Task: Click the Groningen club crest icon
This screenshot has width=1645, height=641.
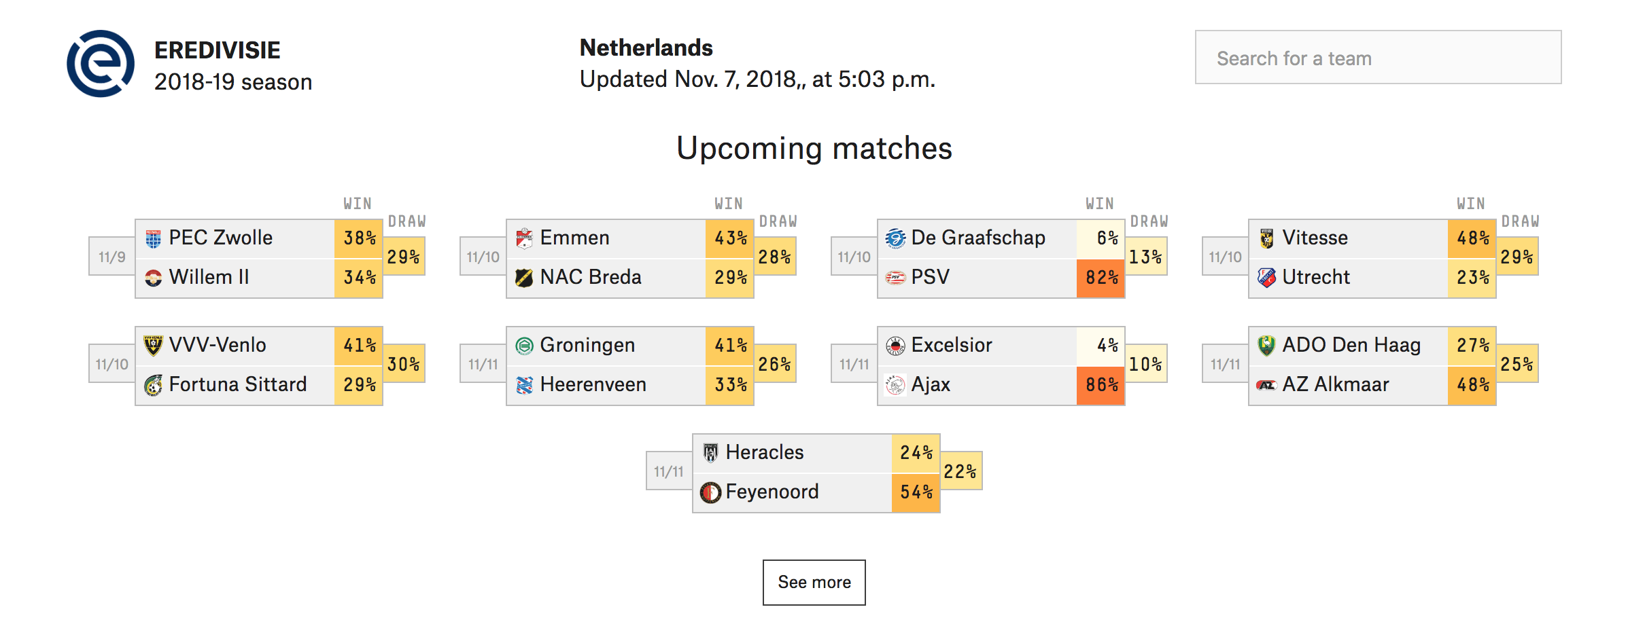Action: point(524,346)
